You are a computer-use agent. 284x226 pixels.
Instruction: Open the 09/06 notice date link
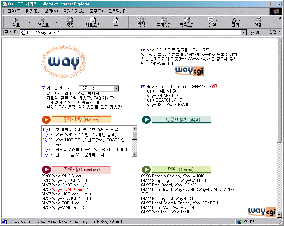pos(47,135)
